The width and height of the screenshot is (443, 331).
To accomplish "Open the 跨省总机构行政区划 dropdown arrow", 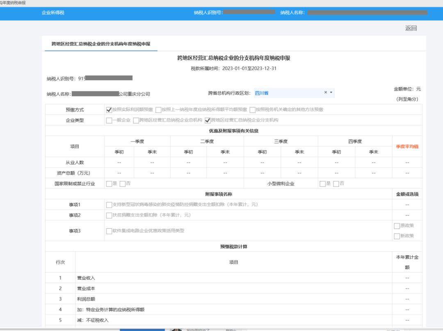I will [331, 93].
